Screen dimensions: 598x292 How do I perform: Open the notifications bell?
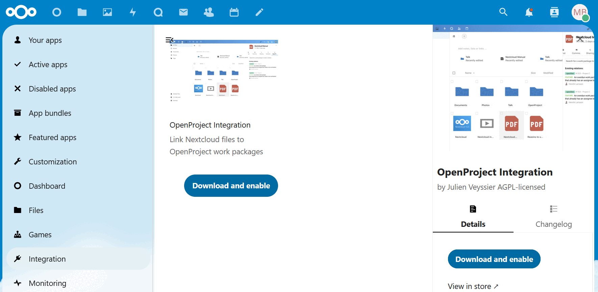pyautogui.click(x=529, y=12)
